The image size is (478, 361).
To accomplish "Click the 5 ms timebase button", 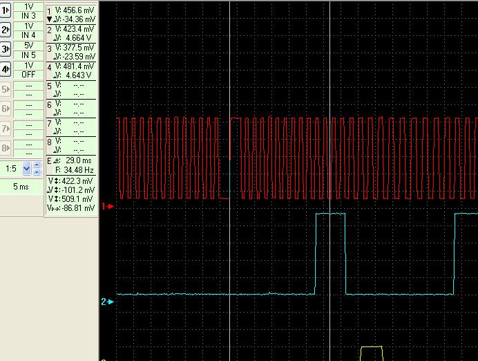I will point(21,187).
